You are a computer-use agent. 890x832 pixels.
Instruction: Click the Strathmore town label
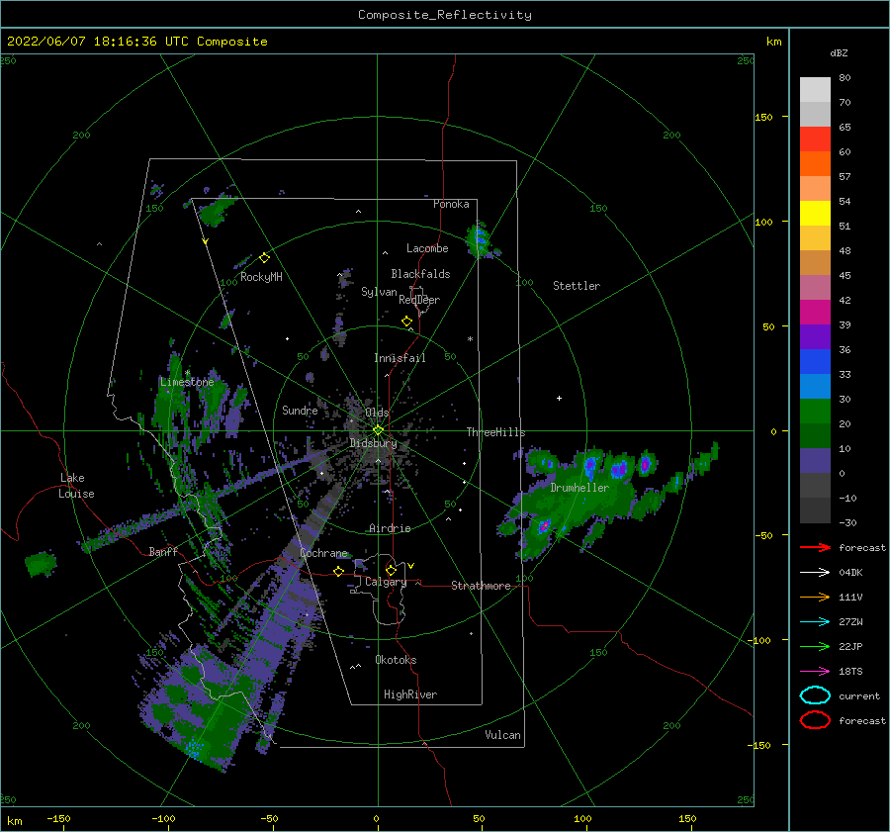481,586
